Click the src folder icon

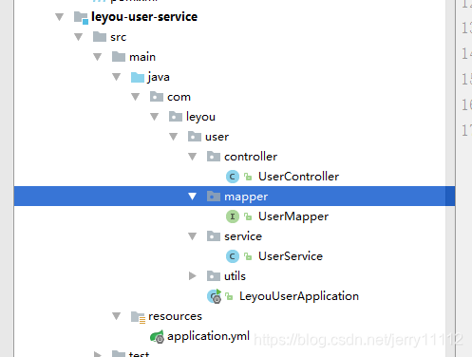(100, 37)
